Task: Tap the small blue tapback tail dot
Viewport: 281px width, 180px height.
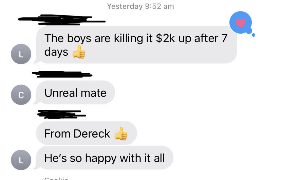Action: pos(254,35)
